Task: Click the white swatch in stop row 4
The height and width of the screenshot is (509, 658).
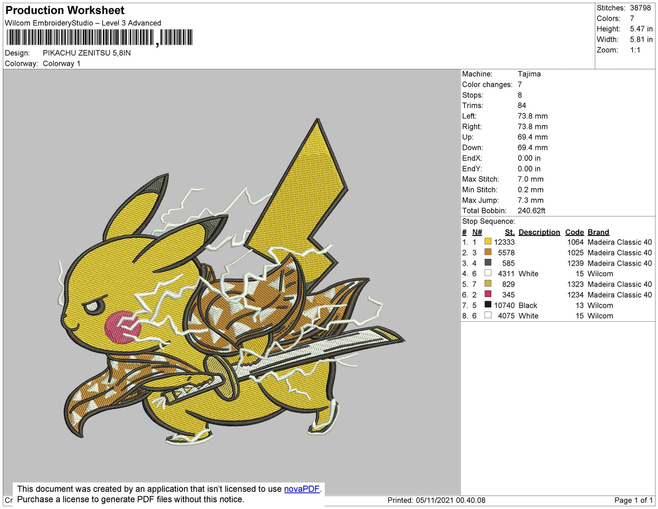Action: tap(488, 273)
